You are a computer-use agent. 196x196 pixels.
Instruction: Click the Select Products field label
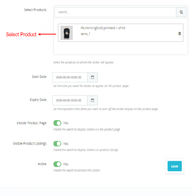35,10
